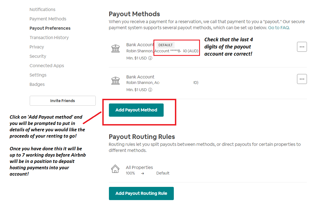
Task: Open the Security settings page
Action: coord(38,56)
